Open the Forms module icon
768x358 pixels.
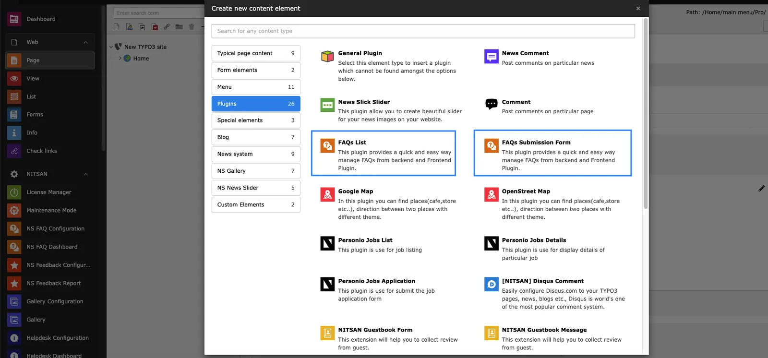tap(14, 115)
